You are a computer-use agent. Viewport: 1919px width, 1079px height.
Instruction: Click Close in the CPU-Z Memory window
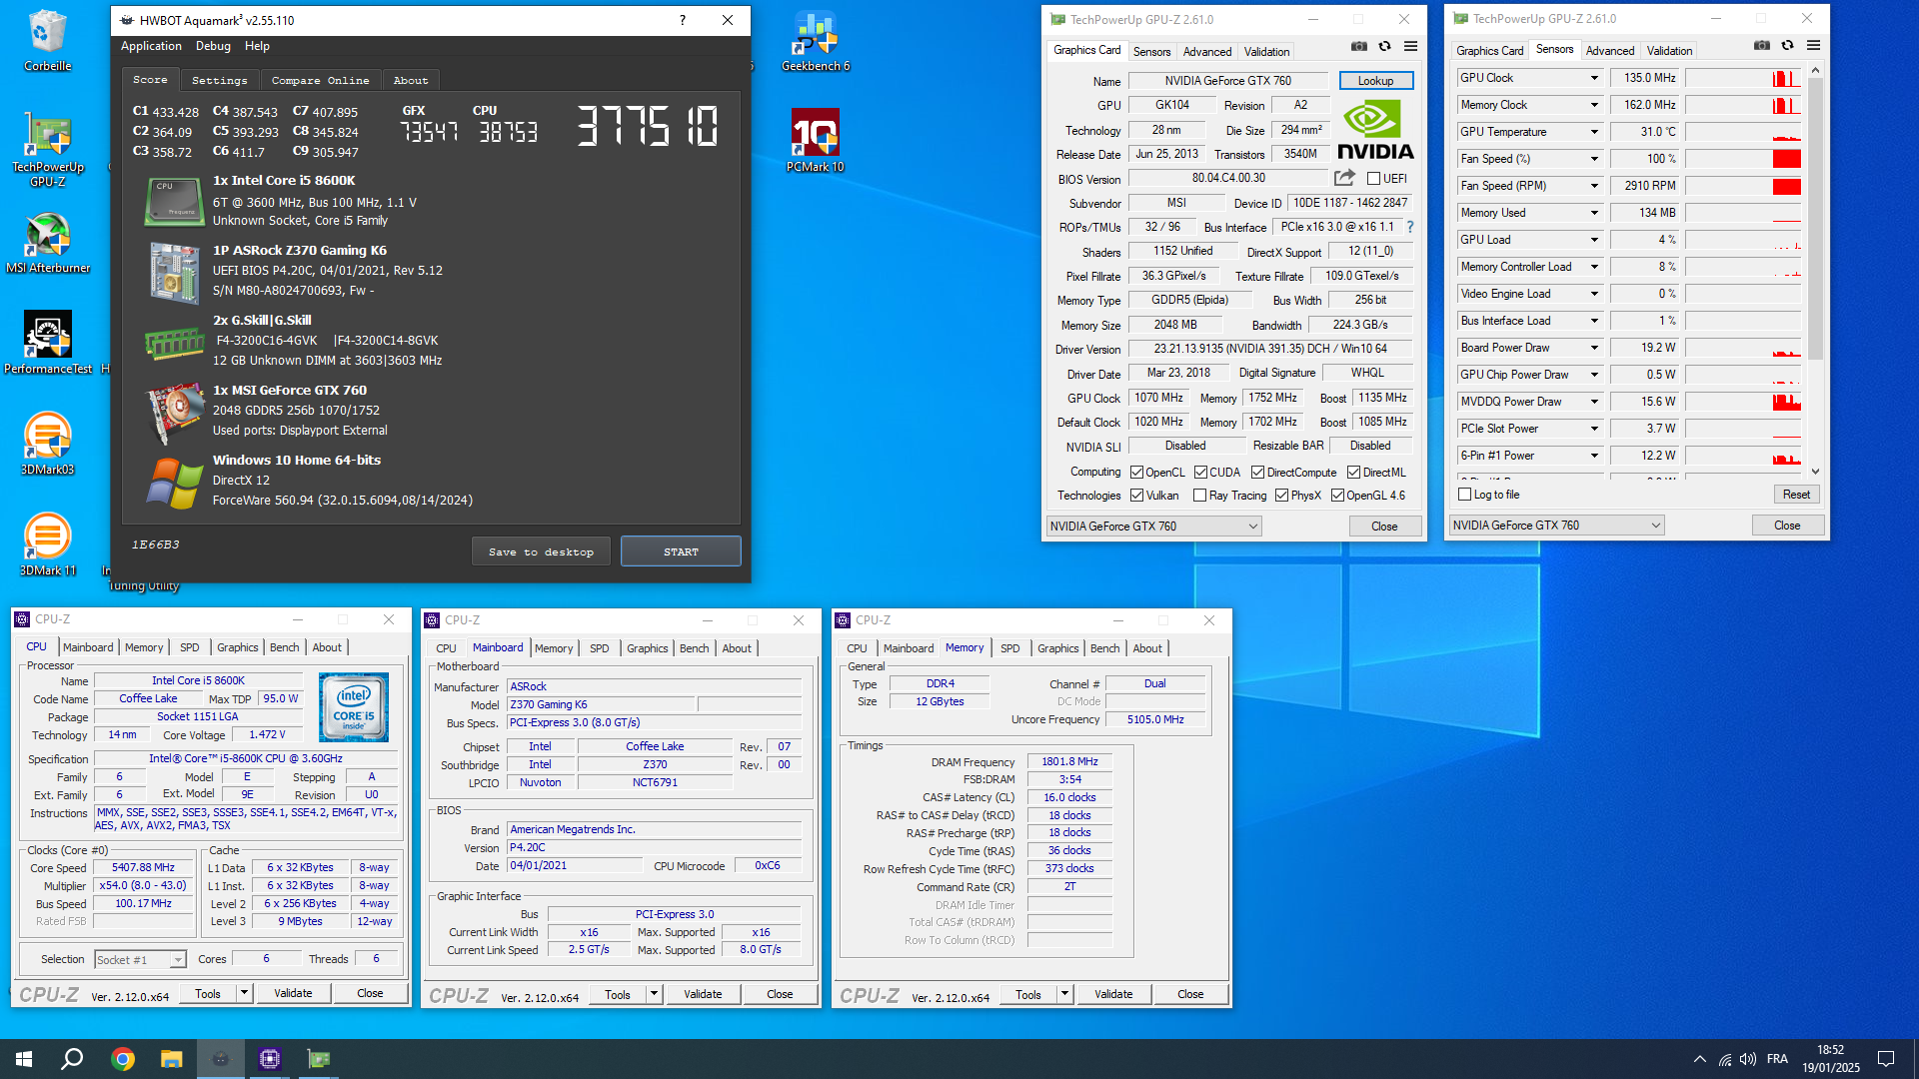tap(1190, 994)
